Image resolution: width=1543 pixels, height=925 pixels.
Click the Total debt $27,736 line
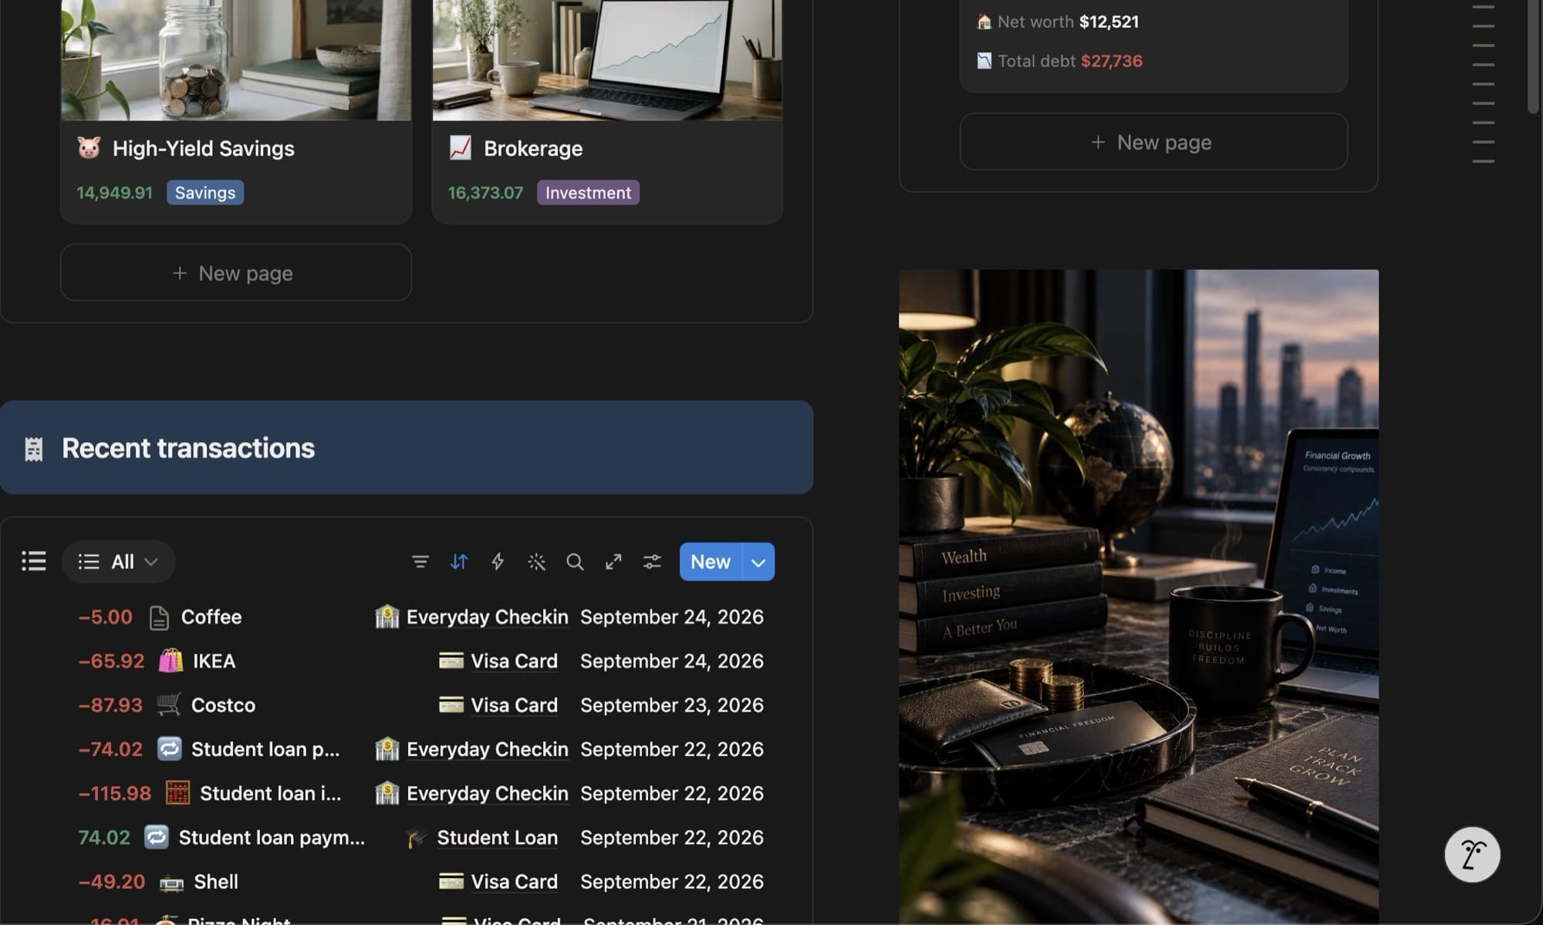[x=1059, y=61]
